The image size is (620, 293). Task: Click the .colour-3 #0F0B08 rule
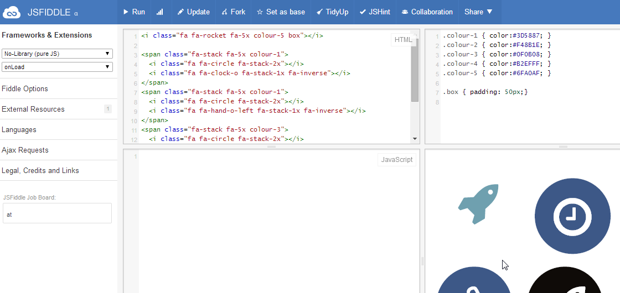tap(497, 55)
